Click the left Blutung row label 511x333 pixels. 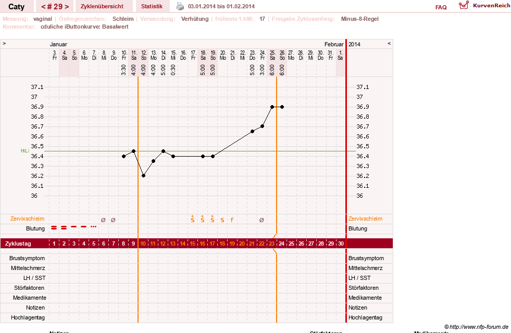(x=35, y=228)
